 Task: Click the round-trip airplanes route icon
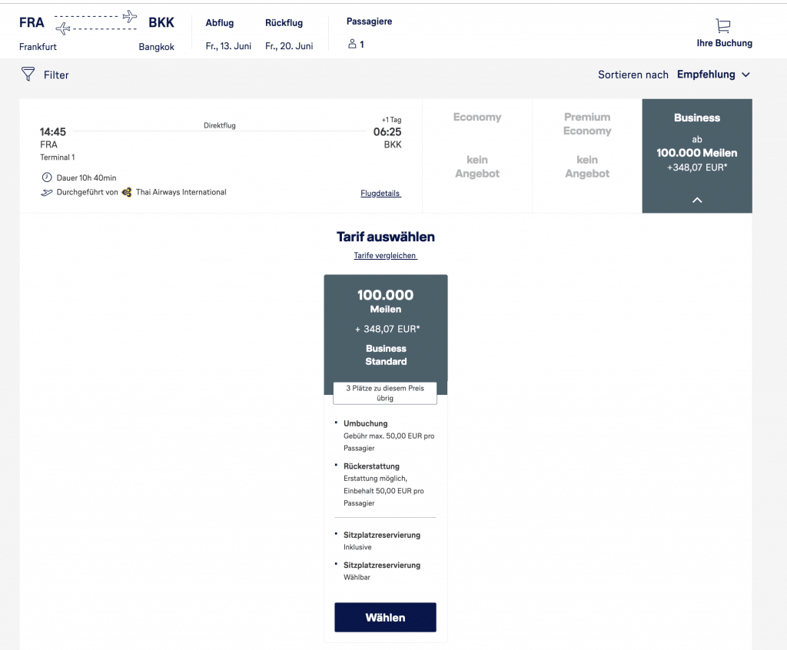pos(96,22)
